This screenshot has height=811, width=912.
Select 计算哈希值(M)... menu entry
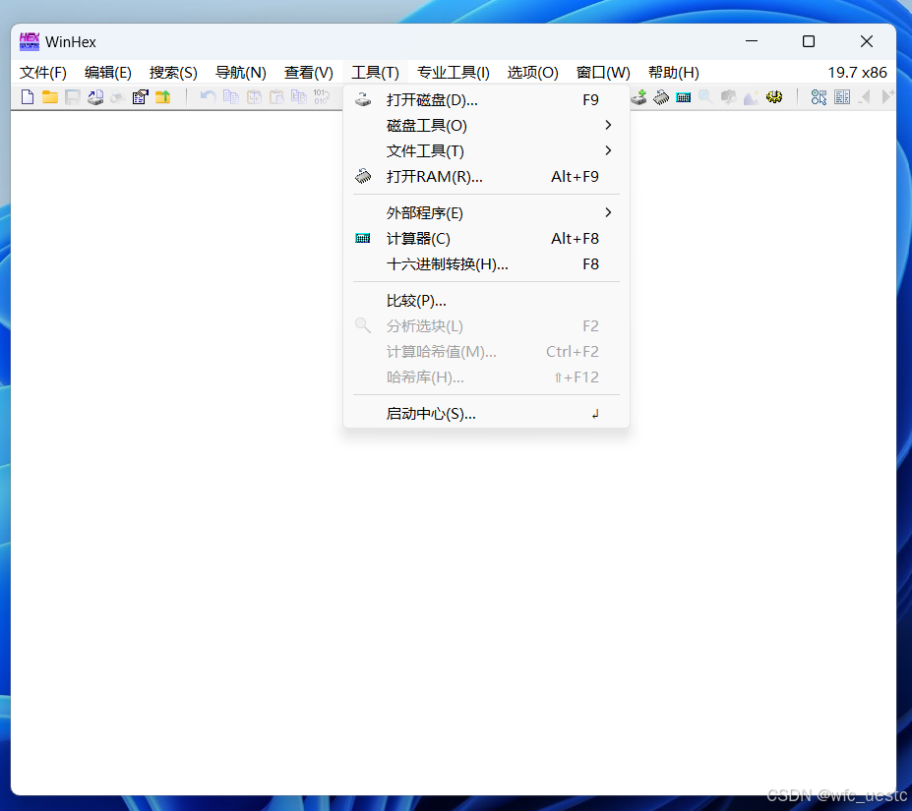tap(486, 352)
